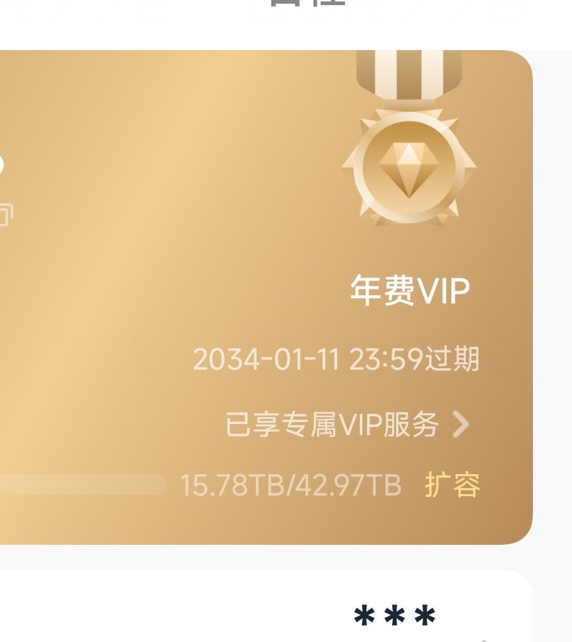Image resolution: width=572 pixels, height=642 pixels.
Task: Click the 已享专属VIP服务 link
Action: click(332, 425)
